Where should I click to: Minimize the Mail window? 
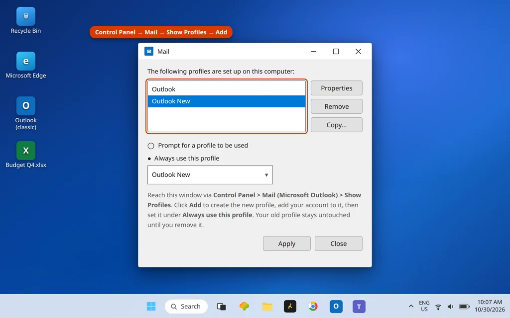click(314, 51)
